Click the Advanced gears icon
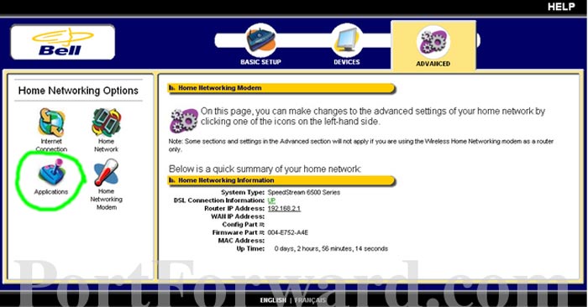The height and width of the screenshot is (307, 588). click(x=433, y=42)
